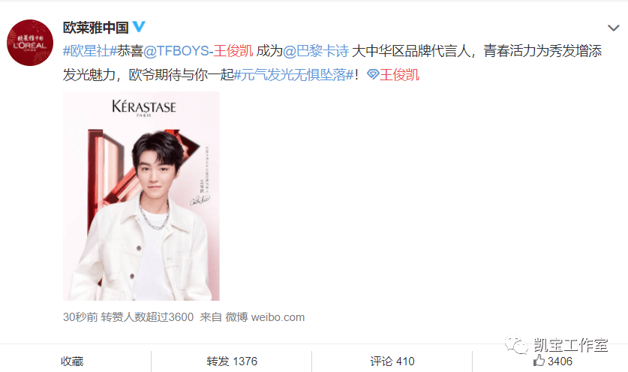
Task: Open the 评论 410 comments section
Action: 392,361
